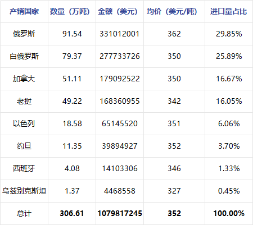The image size is (253, 225).
Task: Click the 金额（美元） column header
Action: coord(118,11)
